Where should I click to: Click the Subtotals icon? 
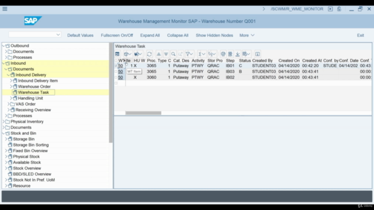pyautogui.click(x=212, y=54)
